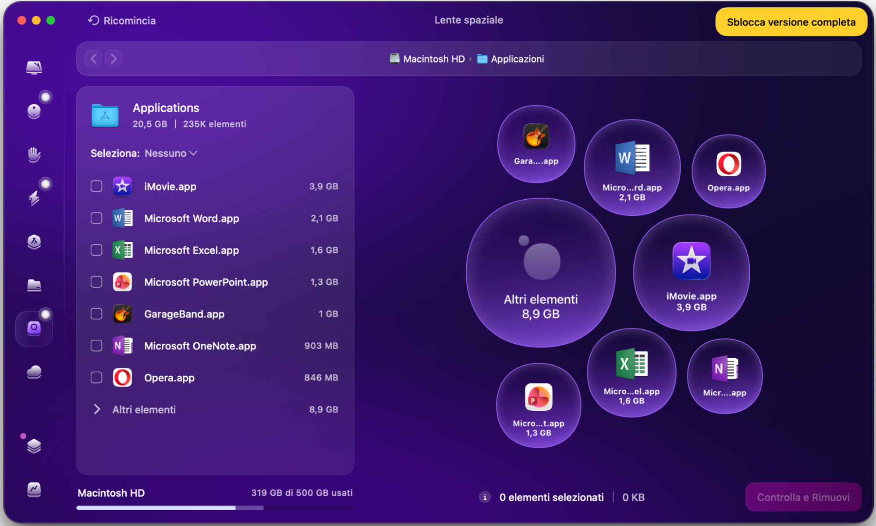Click the Applications folder icon in panel header

point(105,116)
